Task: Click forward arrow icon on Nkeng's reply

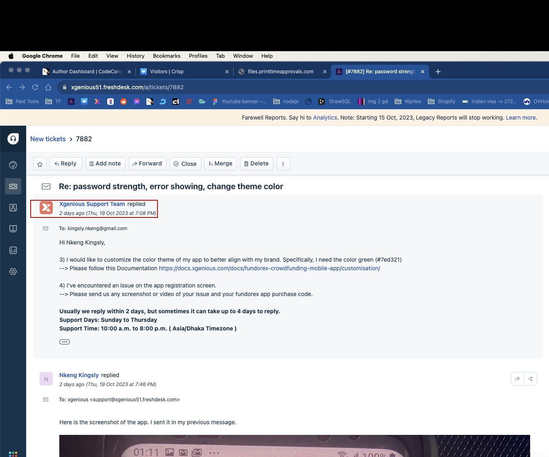Action: coord(517,379)
